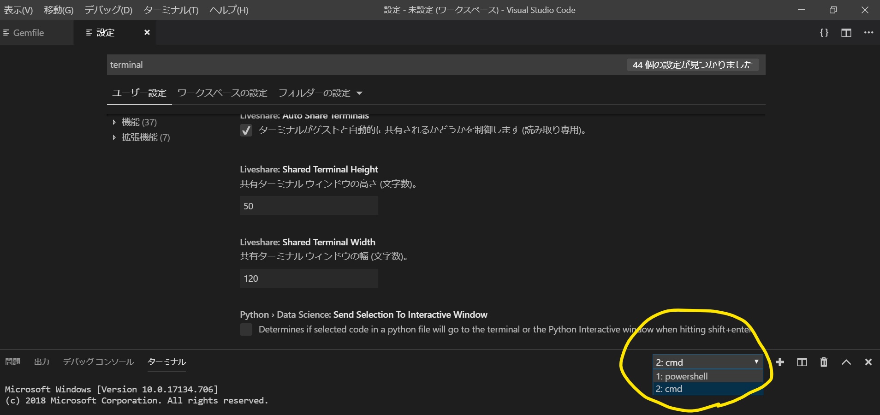Screen dimensions: 880x415
Task: Add a new terminal with the plus icon
Action: point(780,362)
